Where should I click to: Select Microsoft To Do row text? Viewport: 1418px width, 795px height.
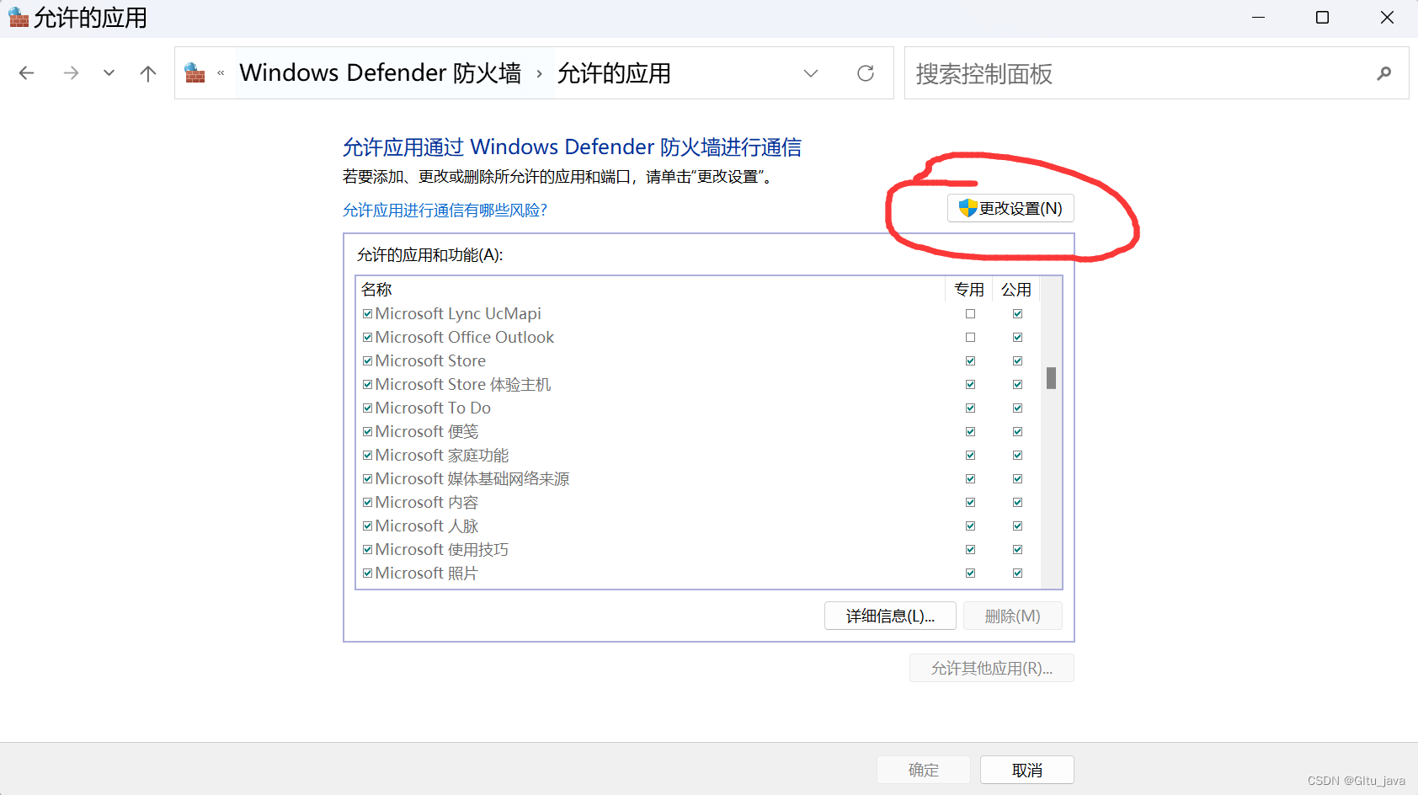433,408
